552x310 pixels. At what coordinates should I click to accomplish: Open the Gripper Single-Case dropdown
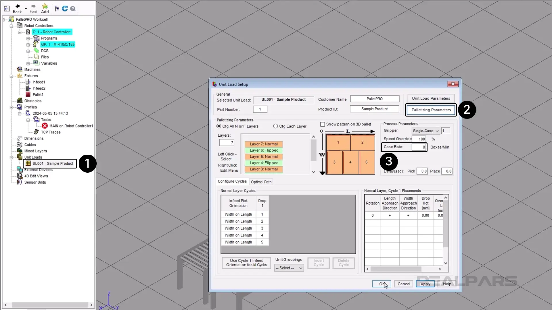(425, 131)
